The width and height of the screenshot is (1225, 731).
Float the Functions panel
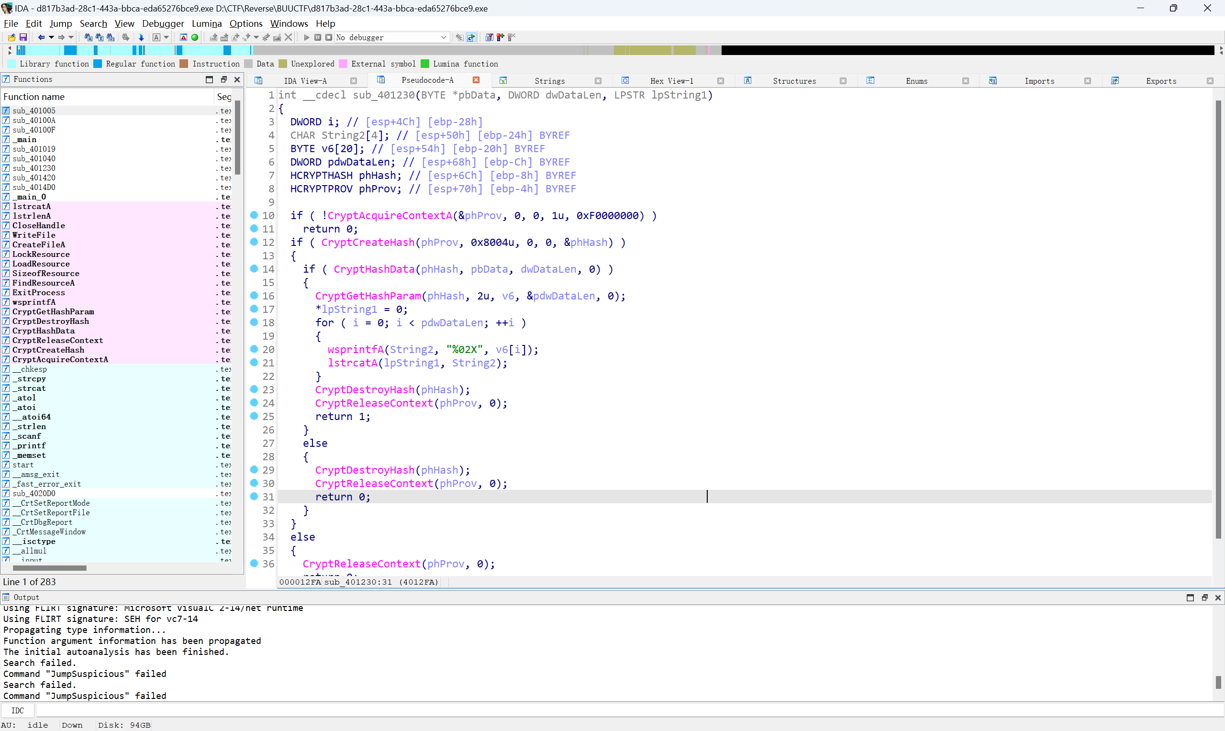[223, 79]
